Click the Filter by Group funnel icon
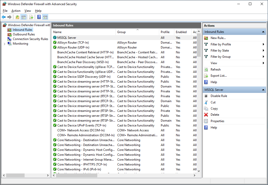Image resolution: width=268 pixels, height=185 pixels. tap(206, 57)
